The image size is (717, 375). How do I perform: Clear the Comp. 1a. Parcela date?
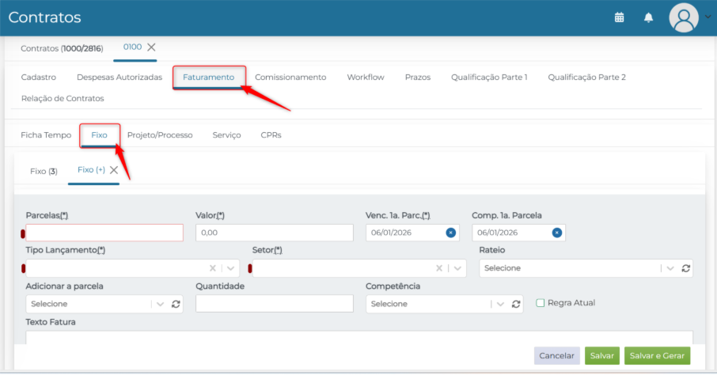point(556,233)
